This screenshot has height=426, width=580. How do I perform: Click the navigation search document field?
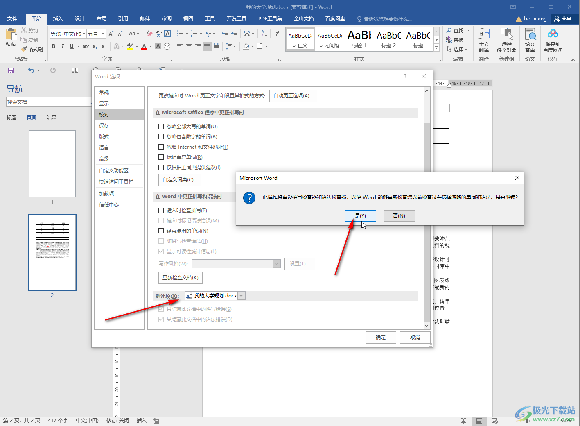pyautogui.click(x=48, y=102)
